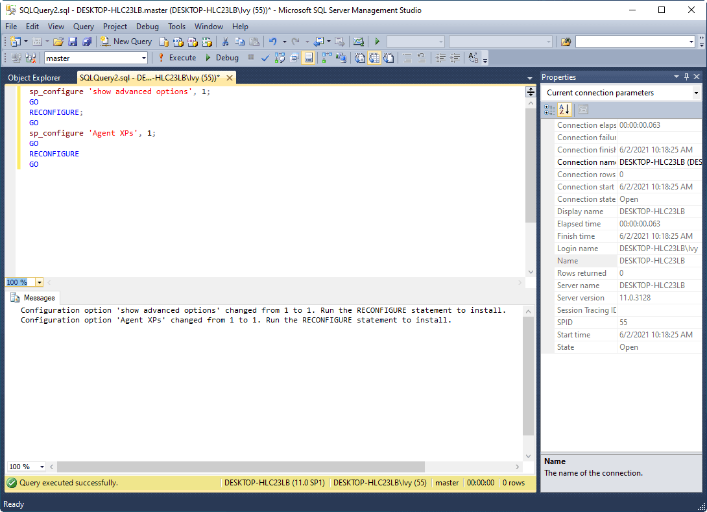
Task: Toggle Alphabetical sort in Properties panel
Action: click(564, 110)
